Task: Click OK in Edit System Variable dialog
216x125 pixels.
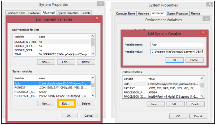Action: click(x=174, y=60)
